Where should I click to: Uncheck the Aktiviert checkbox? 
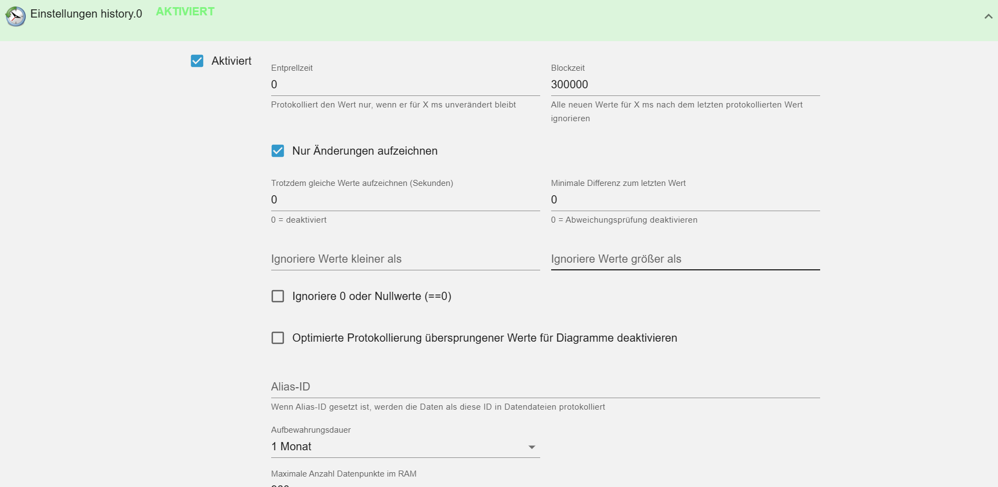point(197,61)
